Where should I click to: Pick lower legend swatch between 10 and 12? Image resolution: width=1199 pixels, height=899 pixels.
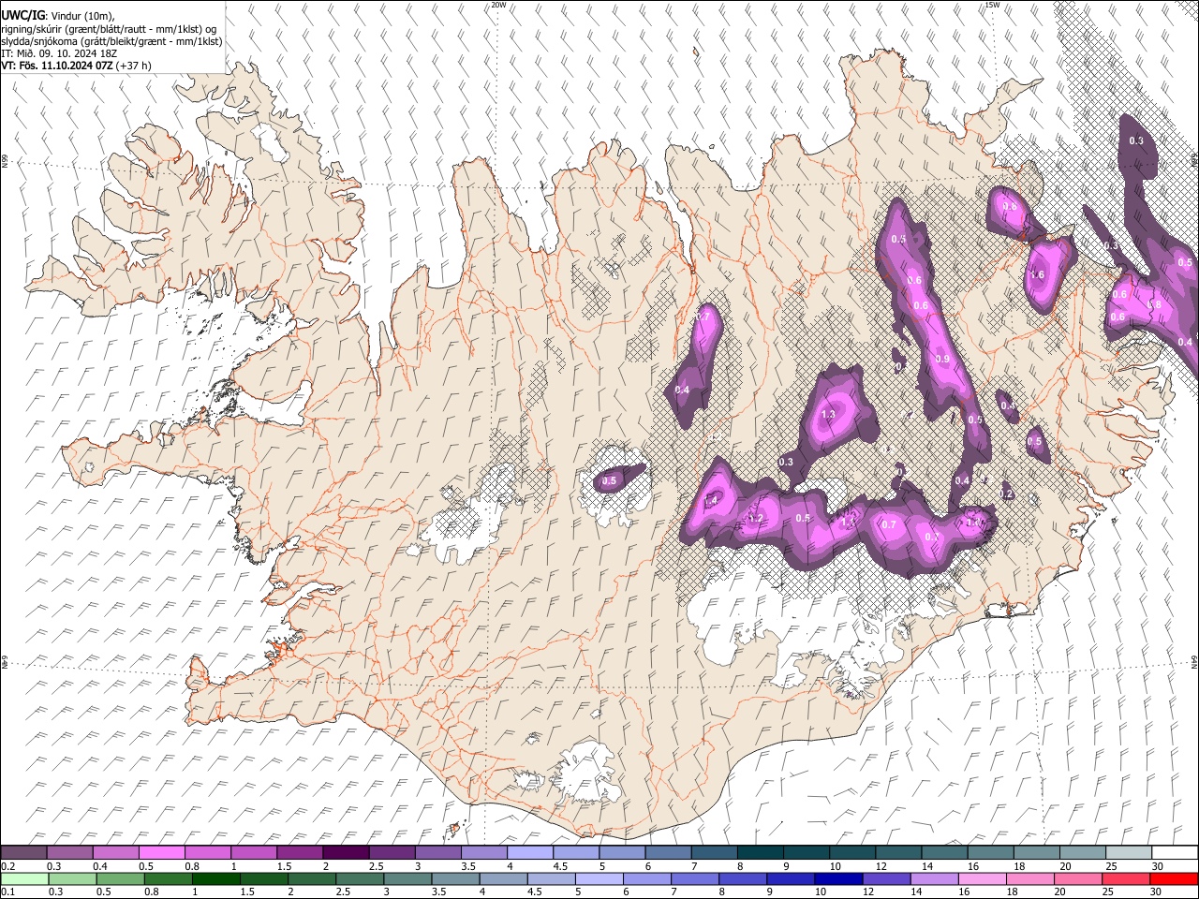(x=840, y=878)
